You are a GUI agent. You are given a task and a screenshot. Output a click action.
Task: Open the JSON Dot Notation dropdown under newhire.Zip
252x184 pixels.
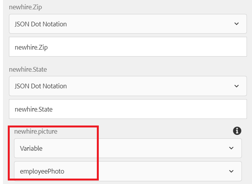128,24
